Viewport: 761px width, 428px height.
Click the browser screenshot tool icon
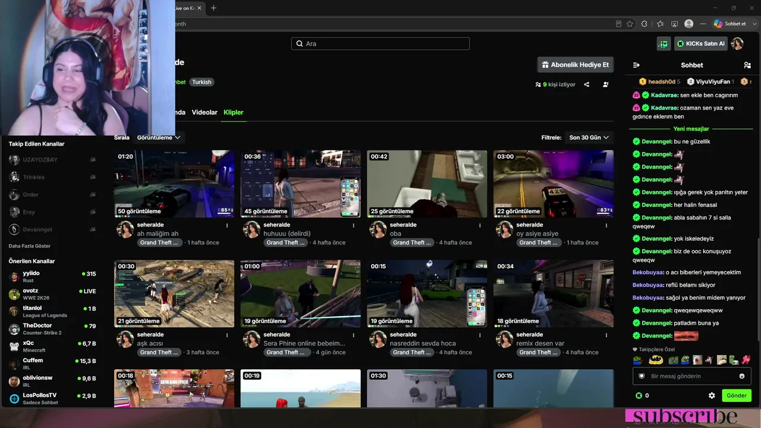tap(674, 24)
